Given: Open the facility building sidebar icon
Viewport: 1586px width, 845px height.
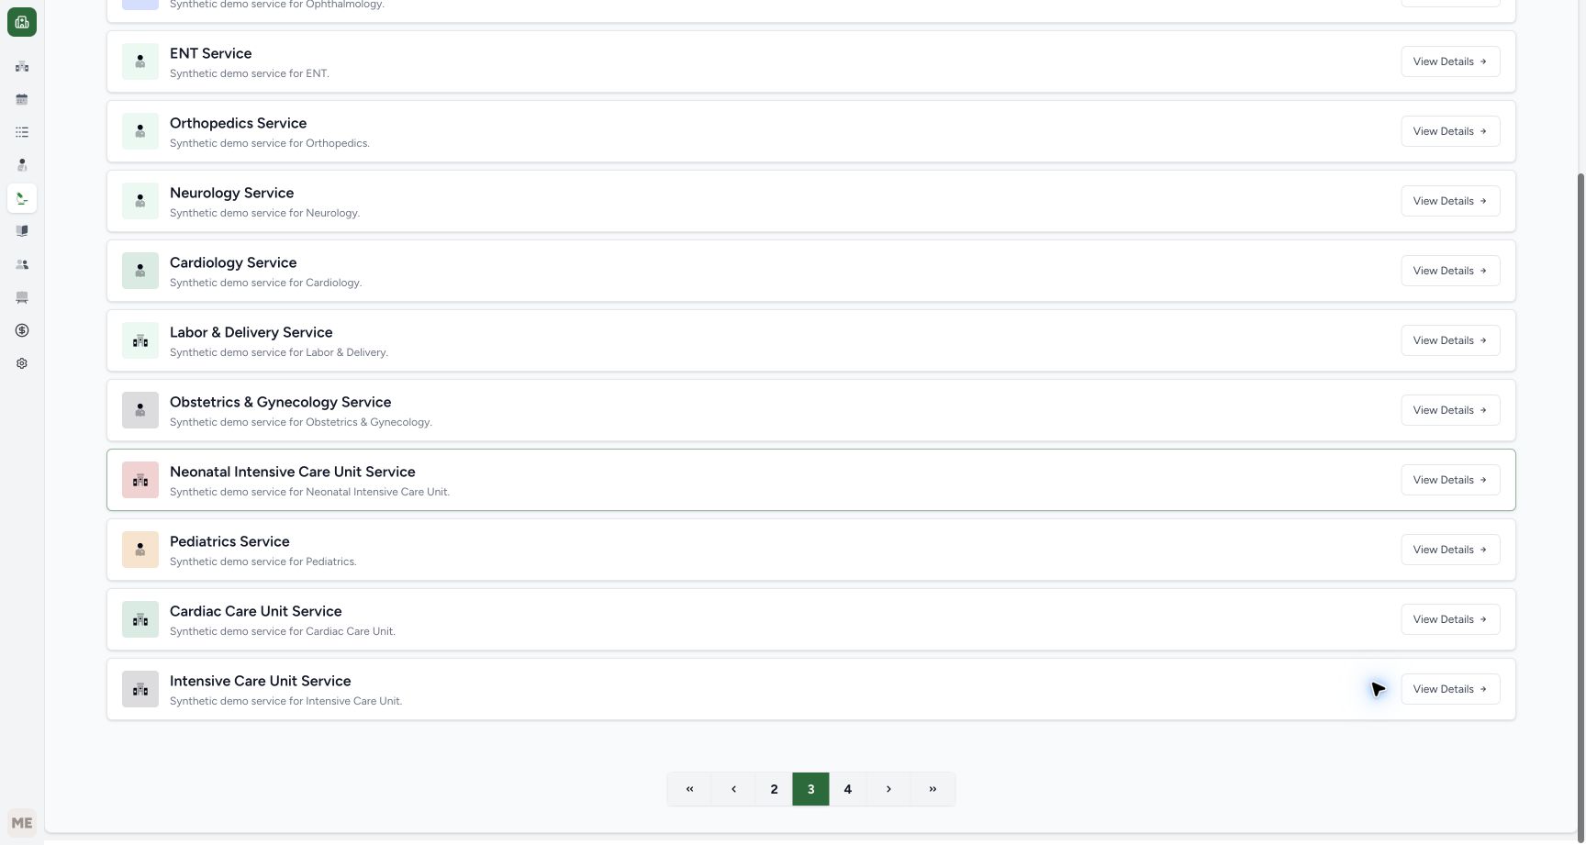Looking at the screenshot, I should [22, 66].
